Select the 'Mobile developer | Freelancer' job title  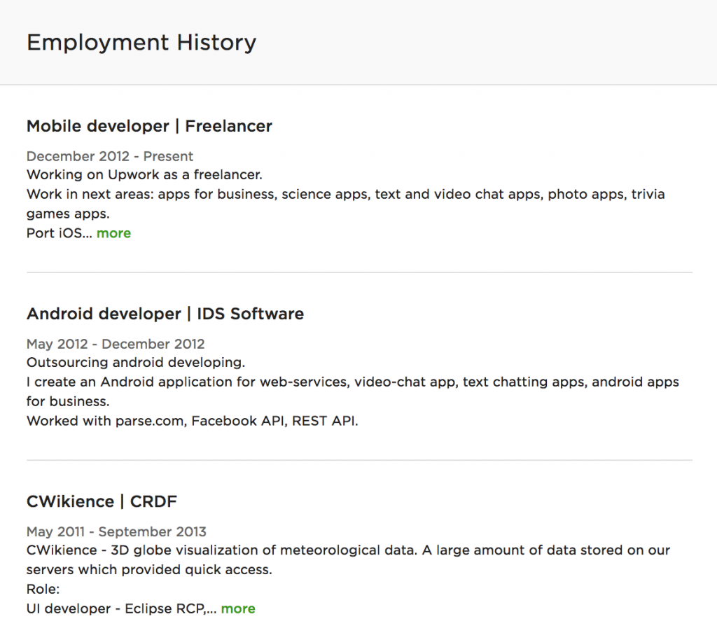tap(149, 126)
